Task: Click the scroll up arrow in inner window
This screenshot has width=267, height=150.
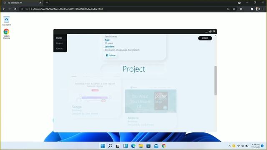Action: 216,36
